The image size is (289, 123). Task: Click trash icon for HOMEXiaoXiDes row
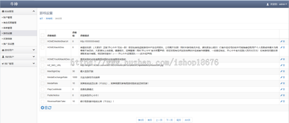click(284, 47)
